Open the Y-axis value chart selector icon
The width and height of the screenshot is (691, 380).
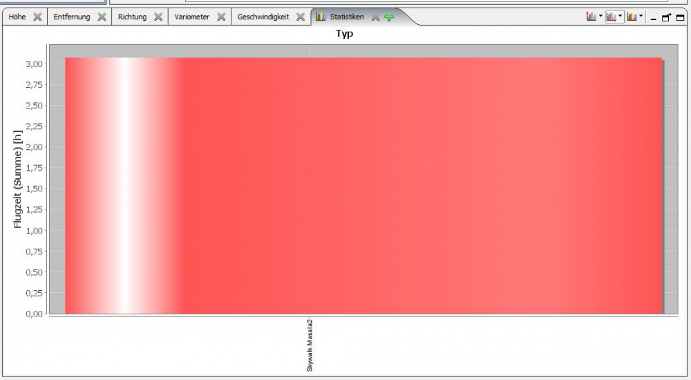[591, 17]
